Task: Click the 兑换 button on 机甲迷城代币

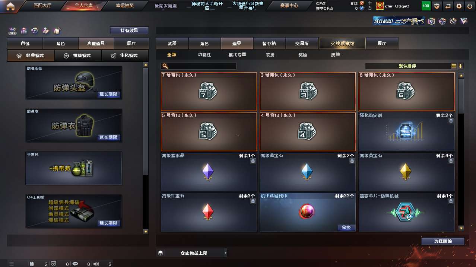Action: point(346,228)
